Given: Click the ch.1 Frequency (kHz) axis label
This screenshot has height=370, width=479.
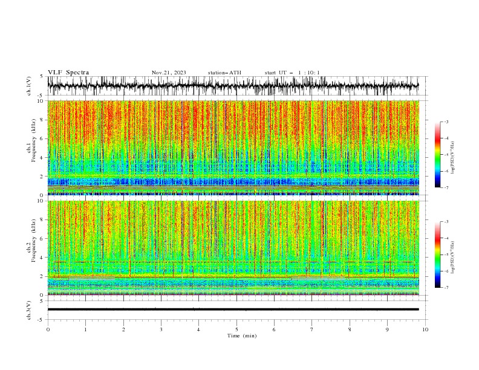Looking at the screenshot, I should click(x=31, y=139).
